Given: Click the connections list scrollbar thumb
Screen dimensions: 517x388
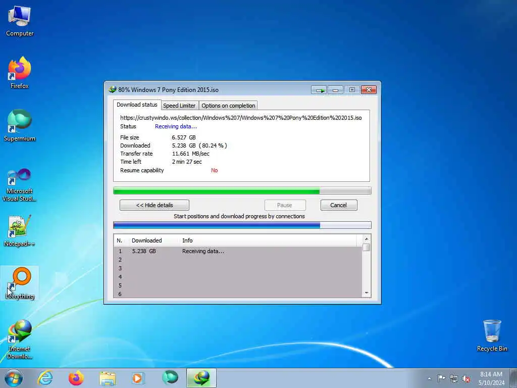Looking at the screenshot, I should pyautogui.click(x=367, y=248).
